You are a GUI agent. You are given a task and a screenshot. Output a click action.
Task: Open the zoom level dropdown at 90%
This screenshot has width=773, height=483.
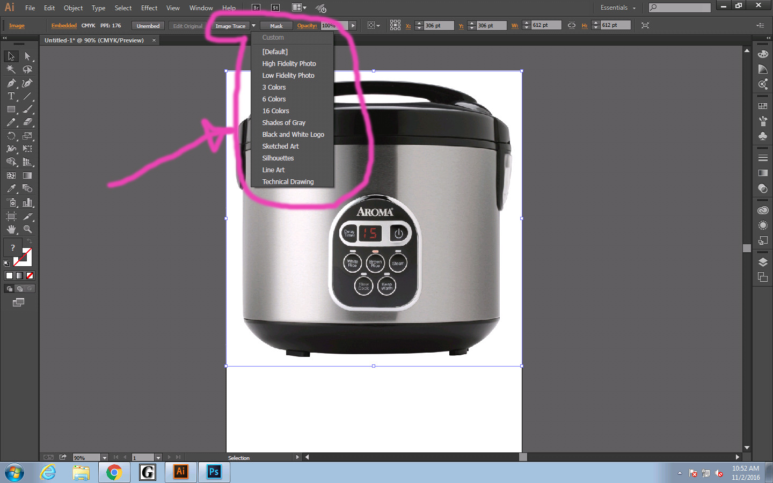click(x=105, y=458)
